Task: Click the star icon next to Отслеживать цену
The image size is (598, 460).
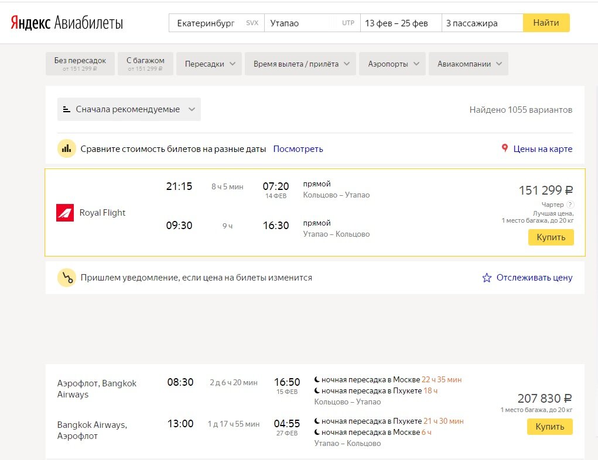Action: [x=487, y=278]
